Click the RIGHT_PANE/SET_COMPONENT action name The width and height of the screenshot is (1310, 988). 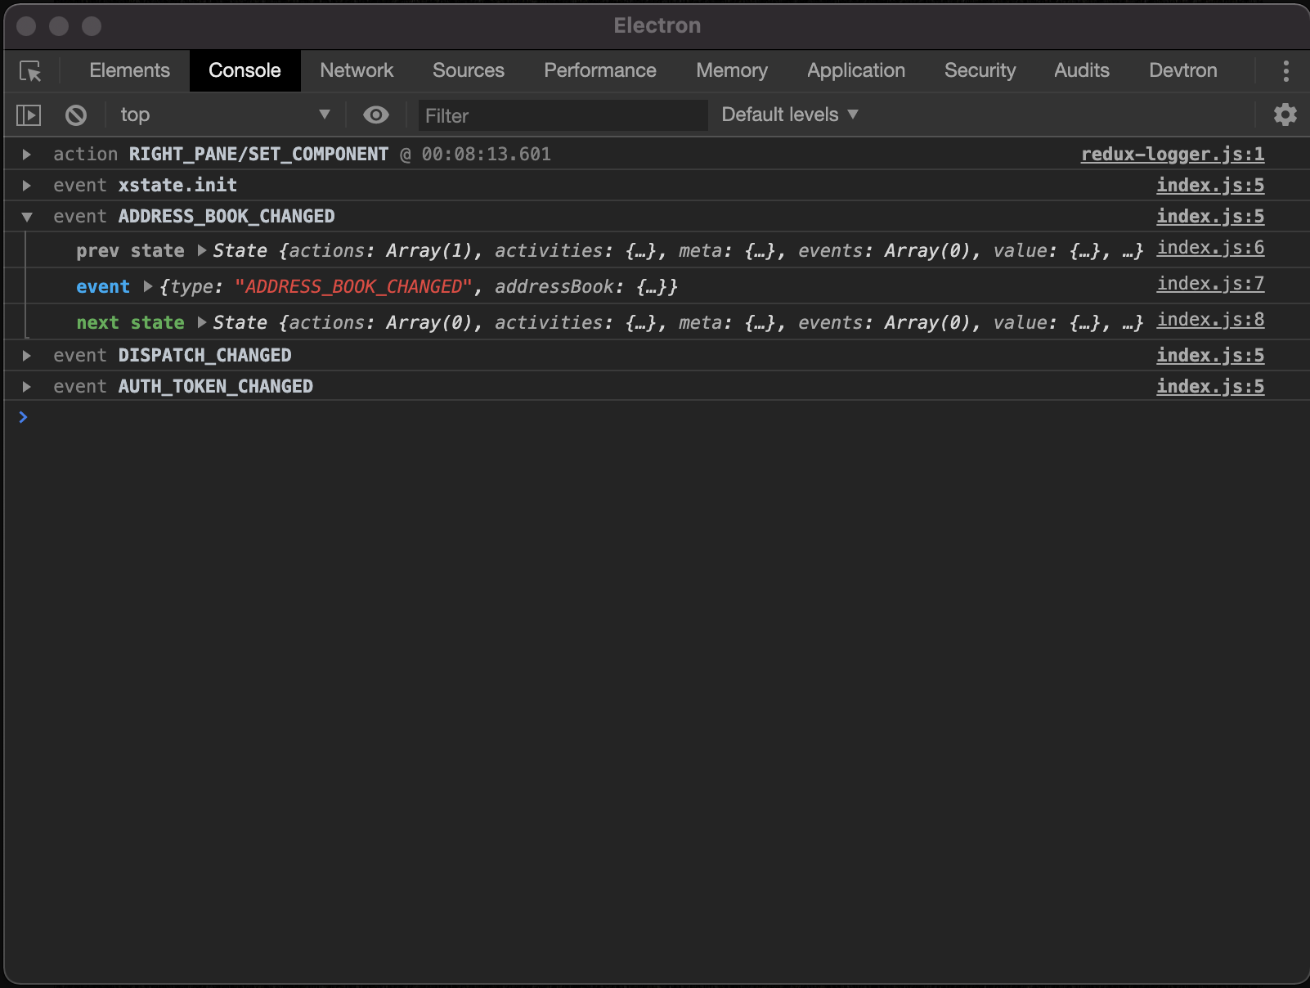258,154
